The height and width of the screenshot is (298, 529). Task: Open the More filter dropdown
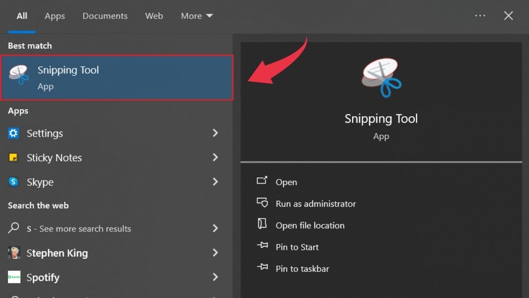pos(197,16)
